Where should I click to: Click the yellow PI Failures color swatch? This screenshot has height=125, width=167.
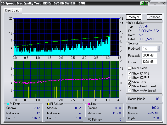[x=48, y=104]
